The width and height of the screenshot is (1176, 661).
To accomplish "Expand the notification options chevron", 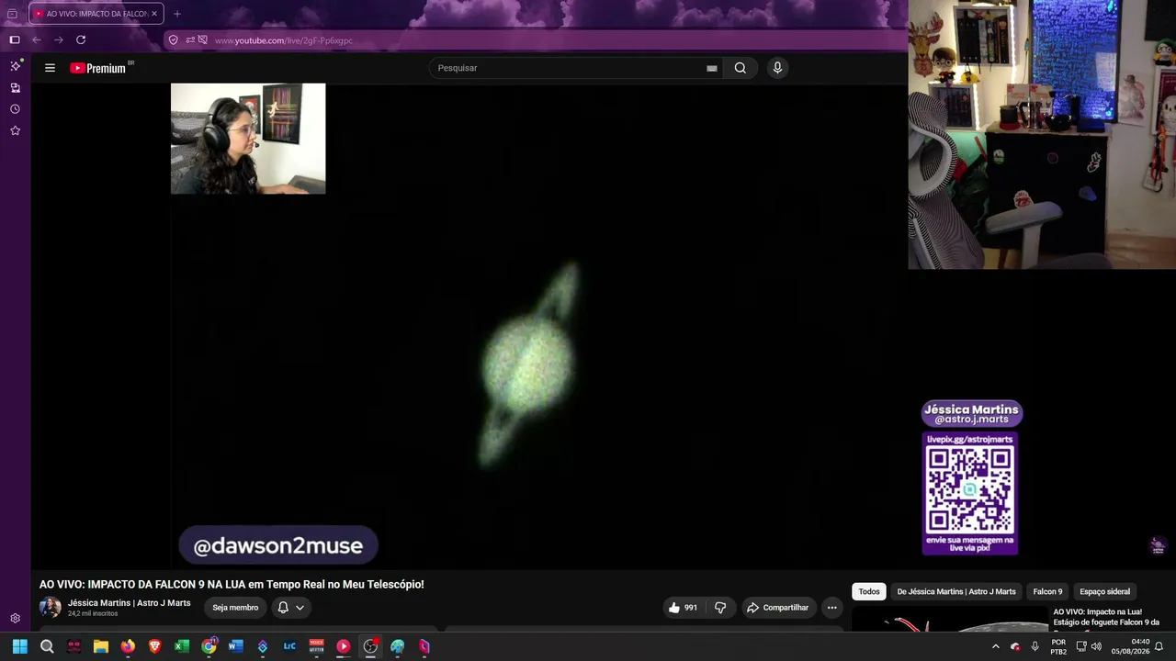I will [300, 608].
